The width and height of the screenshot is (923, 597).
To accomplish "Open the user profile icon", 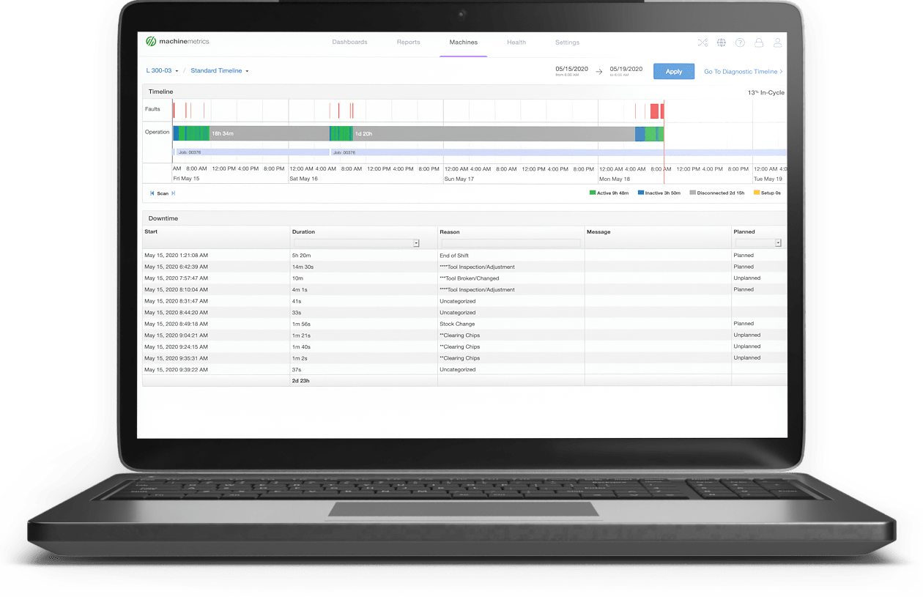I will tap(778, 42).
